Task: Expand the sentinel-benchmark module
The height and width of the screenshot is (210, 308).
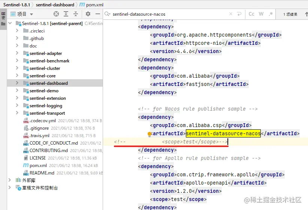Action: (17, 61)
